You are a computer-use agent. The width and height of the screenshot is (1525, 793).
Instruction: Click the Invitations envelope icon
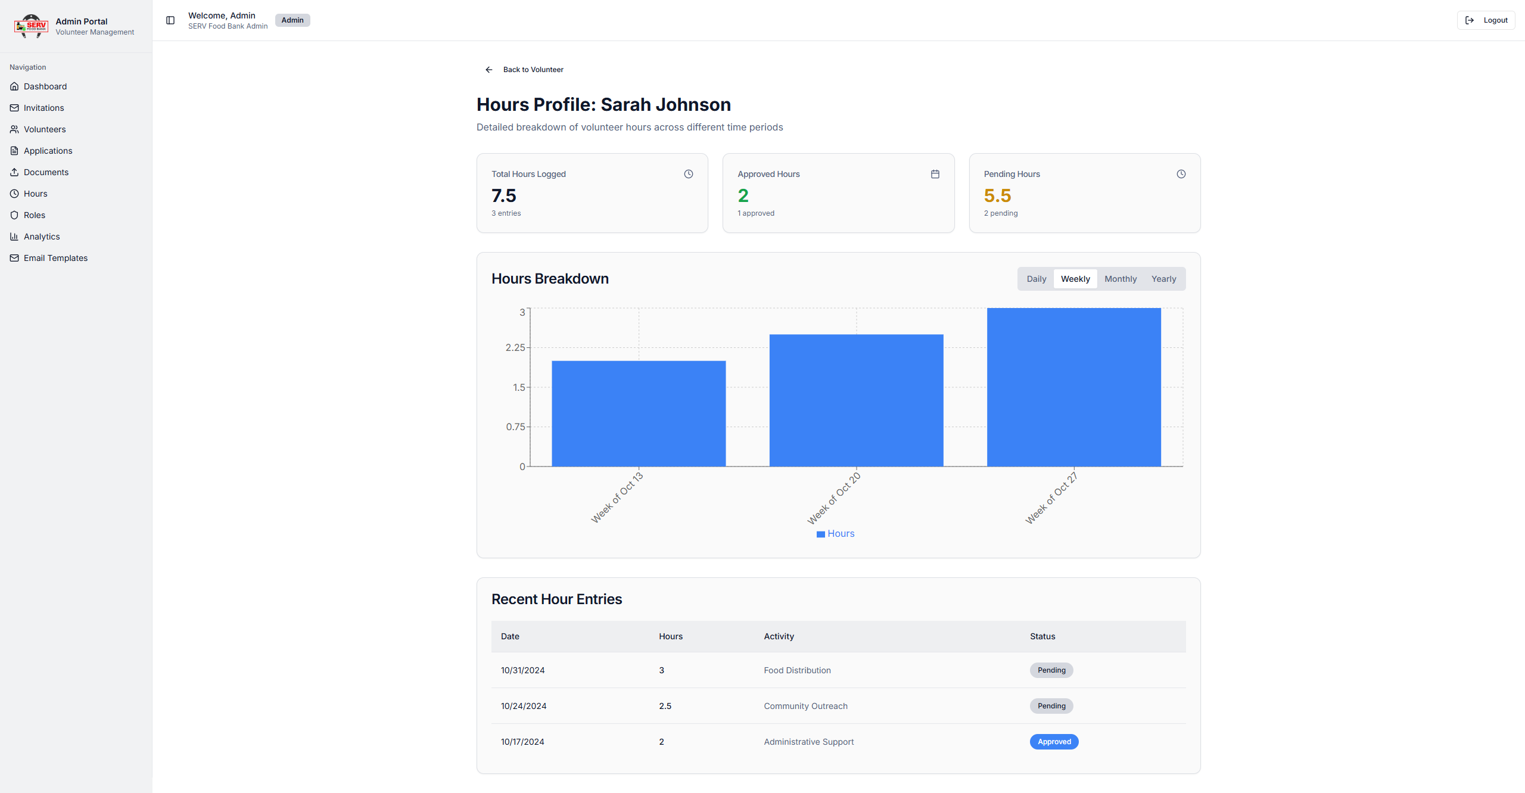pos(14,108)
